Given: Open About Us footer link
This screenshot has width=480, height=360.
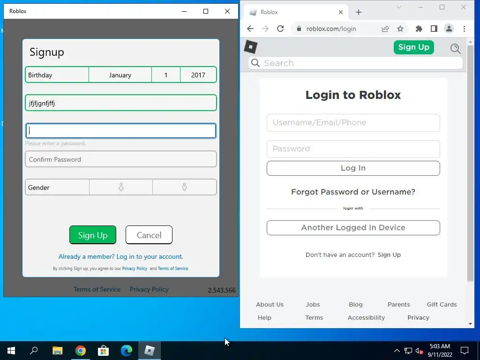Looking at the screenshot, I should point(270,305).
